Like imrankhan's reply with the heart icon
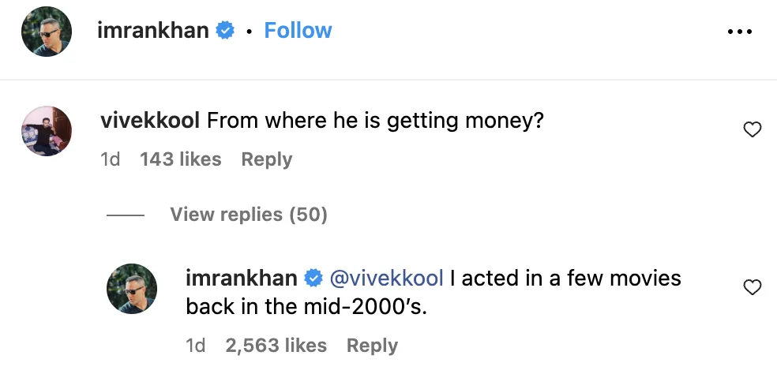Screen dimensions: 777x374 tap(753, 287)
